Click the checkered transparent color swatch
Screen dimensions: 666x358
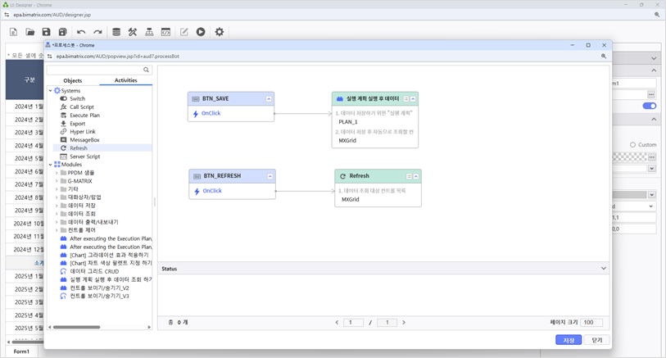[x=631, y=157]
